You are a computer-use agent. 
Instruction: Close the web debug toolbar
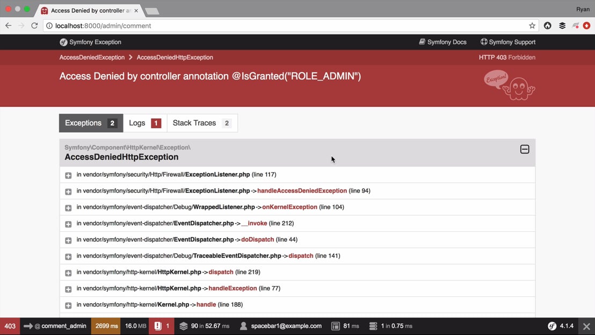tap(586, 326)
